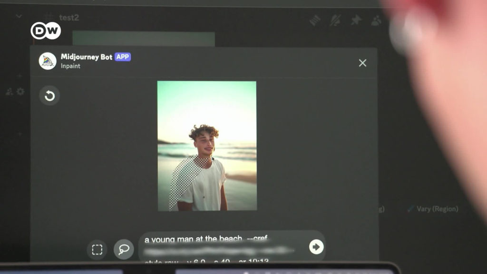Select the lasso selection tool
This screenshot has width=487, height=274.
coord(124,250)
